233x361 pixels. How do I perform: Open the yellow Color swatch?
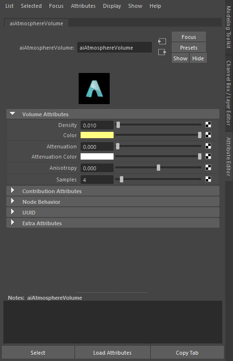[x=97, y=135]
